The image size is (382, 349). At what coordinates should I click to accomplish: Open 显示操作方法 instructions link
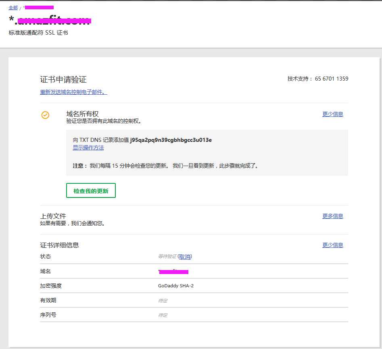(x=88, y=148)
